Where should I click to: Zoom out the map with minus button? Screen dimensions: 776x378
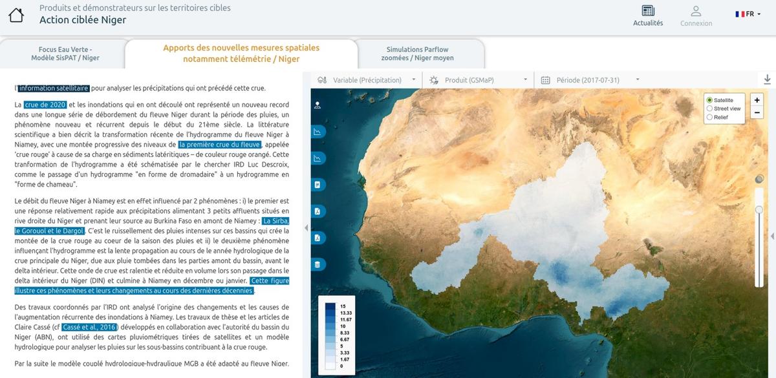(x=757, y=112)
